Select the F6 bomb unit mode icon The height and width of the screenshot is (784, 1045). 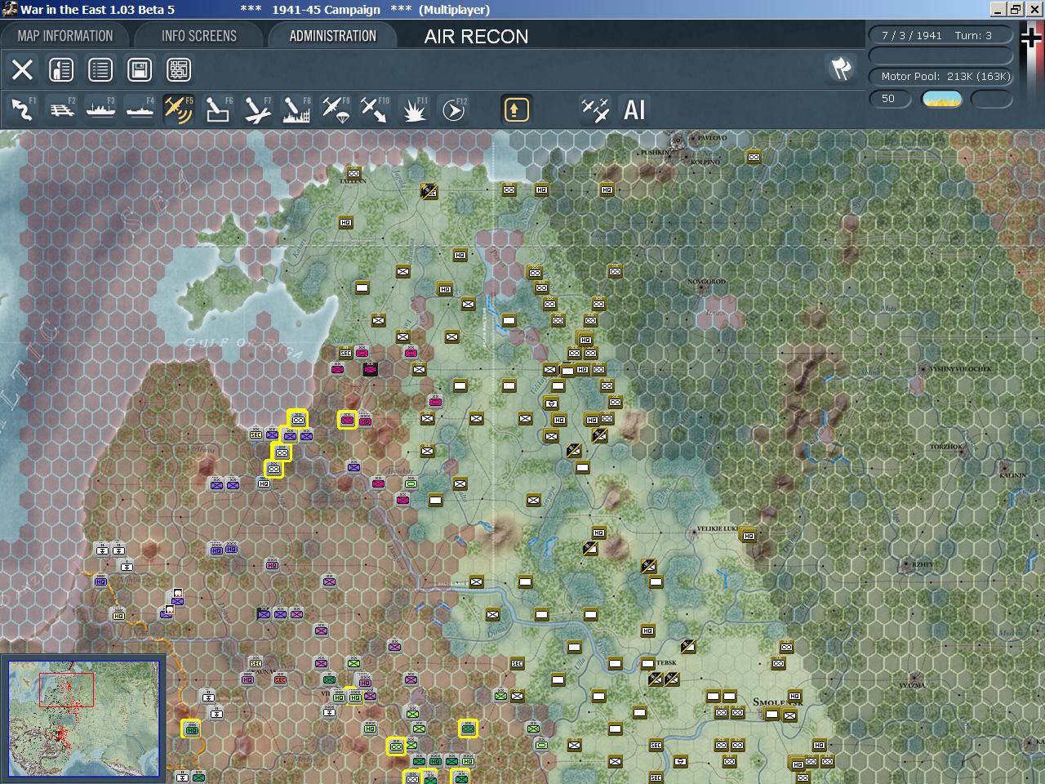[x=217, y=109]
